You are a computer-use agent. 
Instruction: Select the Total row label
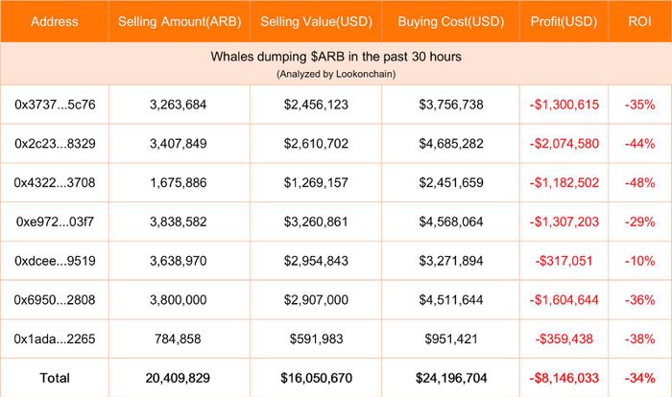[55, 378]
